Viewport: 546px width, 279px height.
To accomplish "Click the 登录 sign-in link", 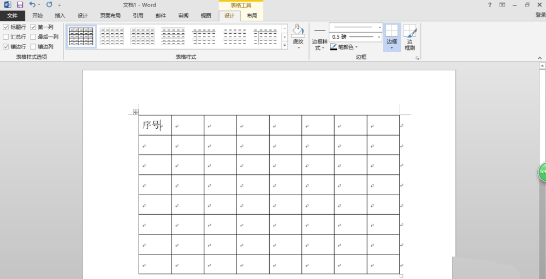I will click(x=541, y=15).
